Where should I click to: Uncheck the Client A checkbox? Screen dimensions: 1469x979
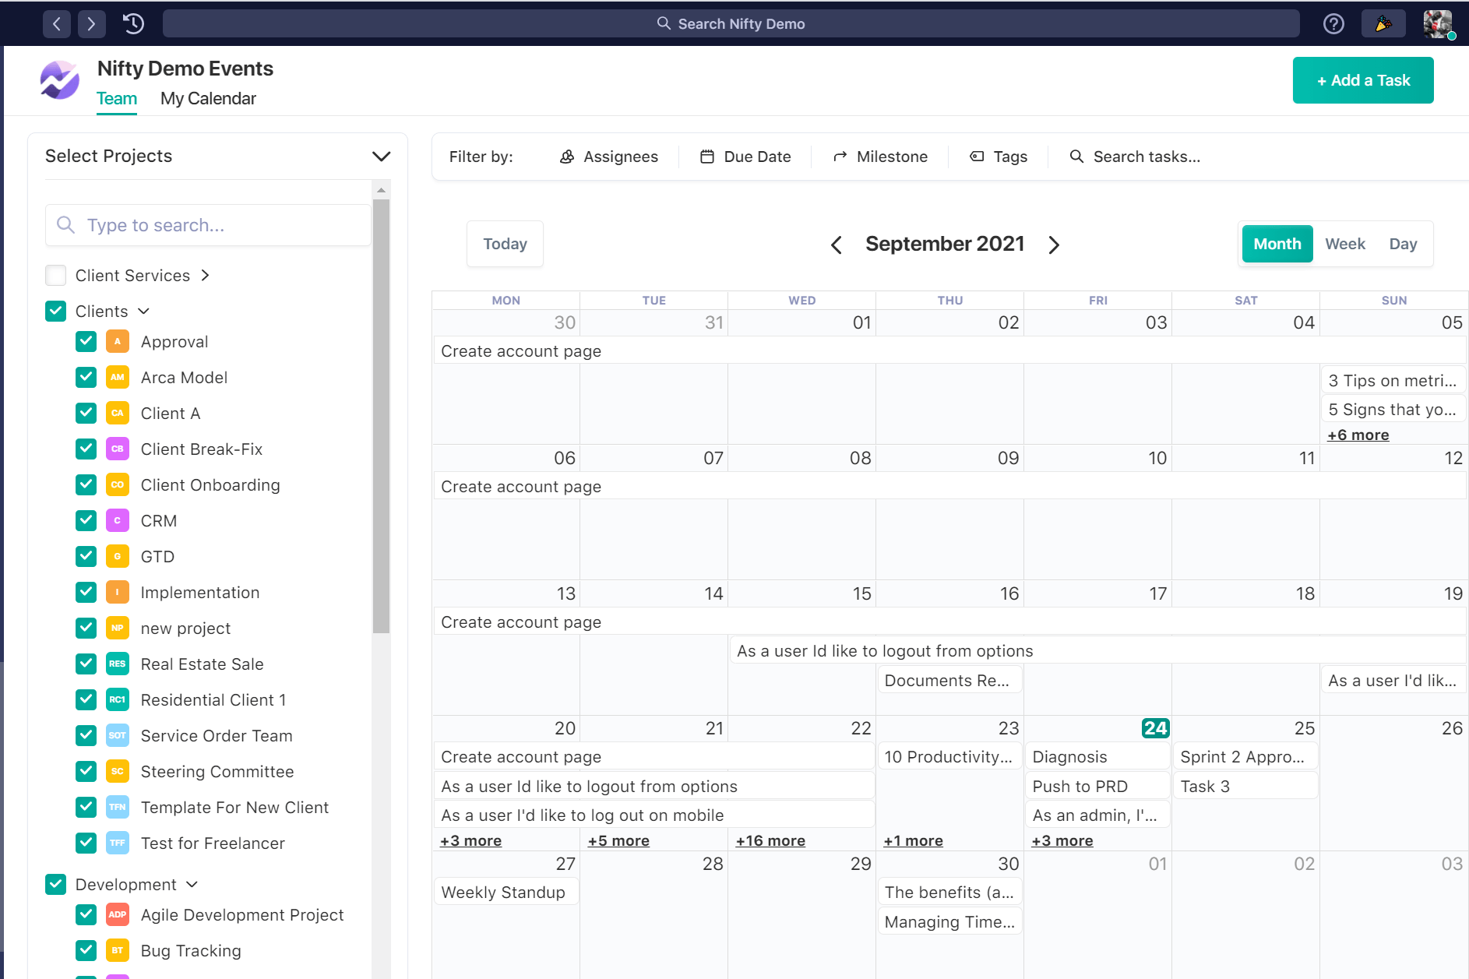86,414
